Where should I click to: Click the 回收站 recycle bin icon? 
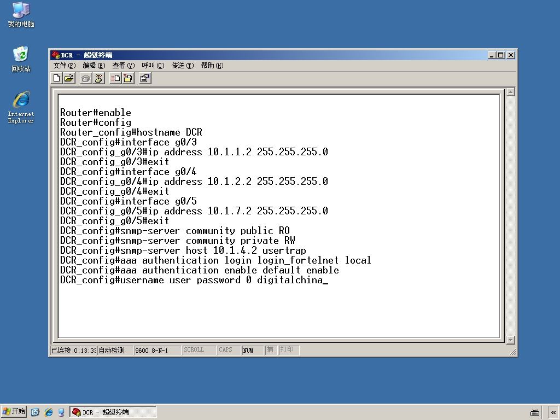[21, 59]
